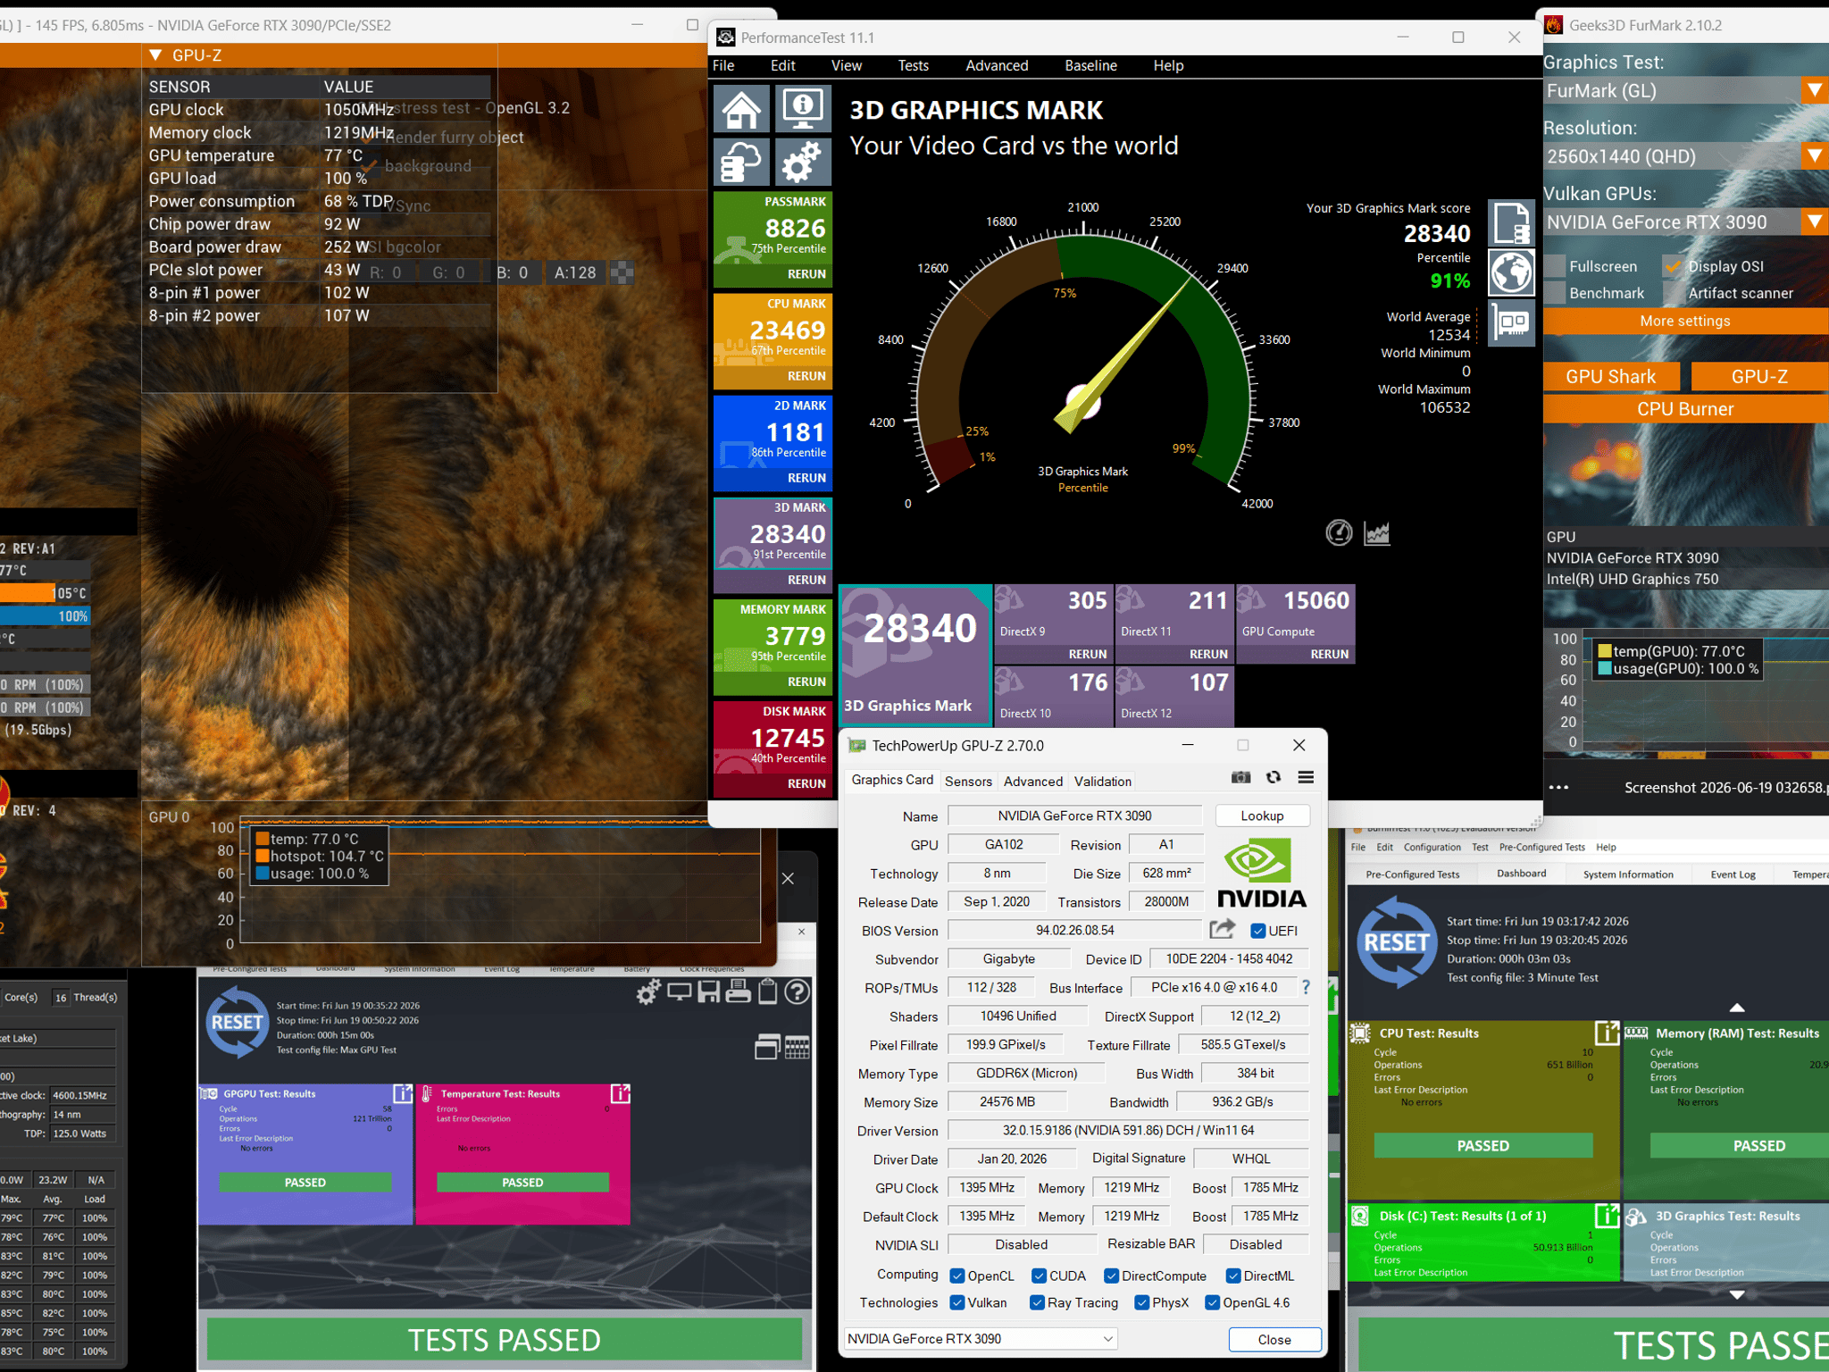Viewport: 1829px width, 1372px height.
Task: Open PerformanceTest settings gear icon
Action: tap(803, 163)
